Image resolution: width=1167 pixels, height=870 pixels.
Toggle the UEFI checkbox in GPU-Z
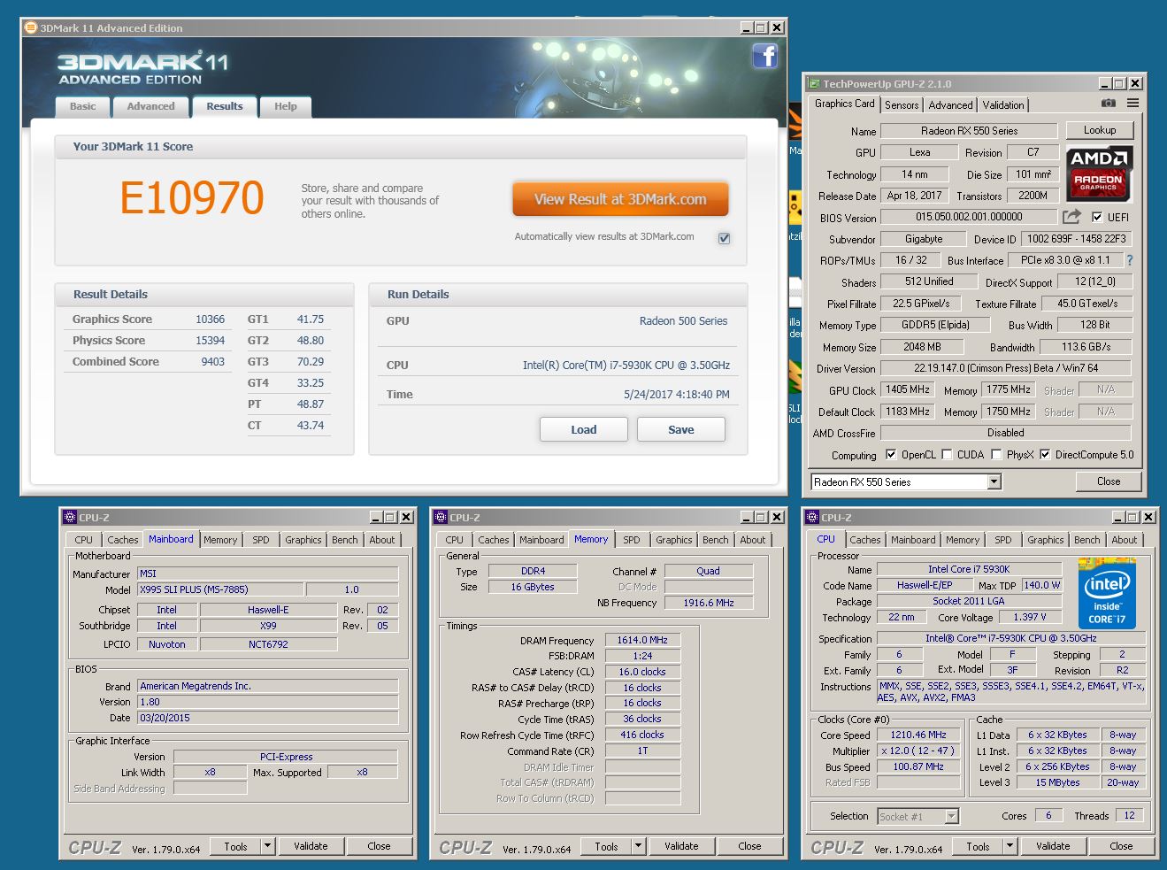1097,217
